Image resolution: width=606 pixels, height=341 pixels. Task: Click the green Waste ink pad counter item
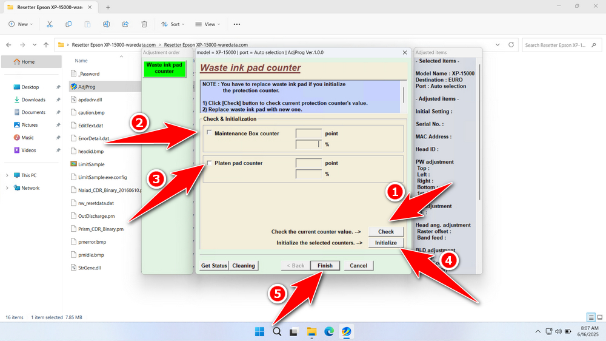click(x=164, y=68)
